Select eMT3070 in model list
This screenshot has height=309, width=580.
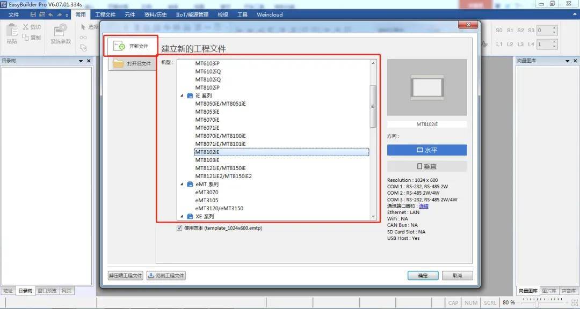tap(207, 192)
